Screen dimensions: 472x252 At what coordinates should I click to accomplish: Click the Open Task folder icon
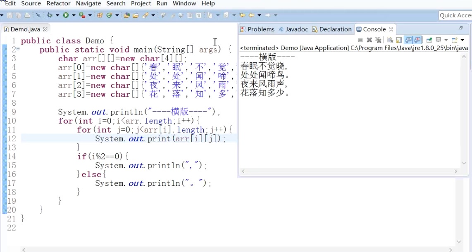136,15
